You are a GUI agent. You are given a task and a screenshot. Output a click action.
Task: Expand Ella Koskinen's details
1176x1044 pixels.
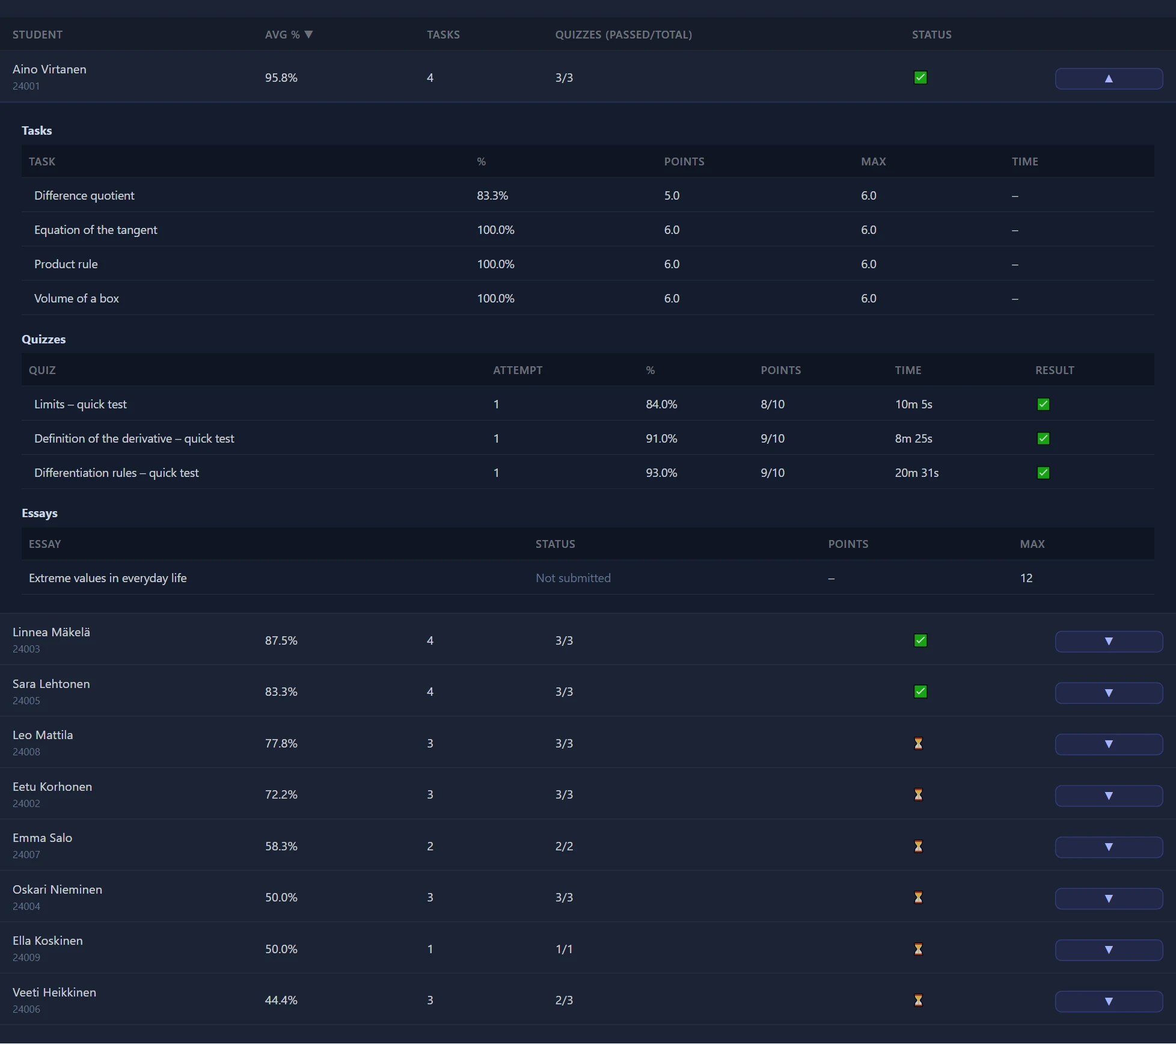tap(1109, 950)
